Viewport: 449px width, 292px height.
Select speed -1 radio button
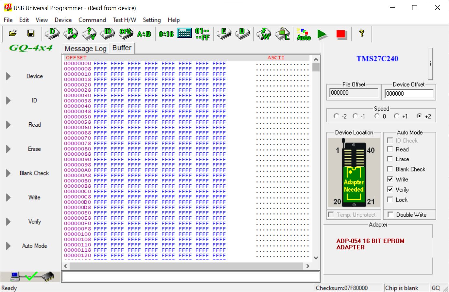point(356,116)
